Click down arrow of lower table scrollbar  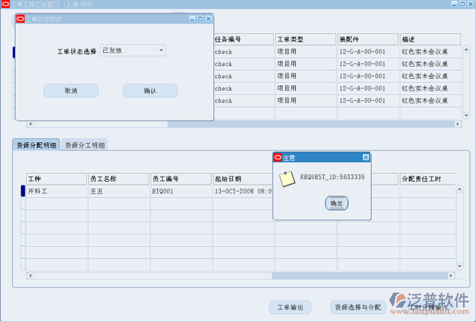coord(460,267)
